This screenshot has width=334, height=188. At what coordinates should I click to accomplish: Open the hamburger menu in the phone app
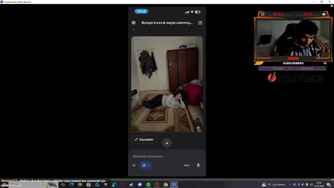tap(134, 23)
